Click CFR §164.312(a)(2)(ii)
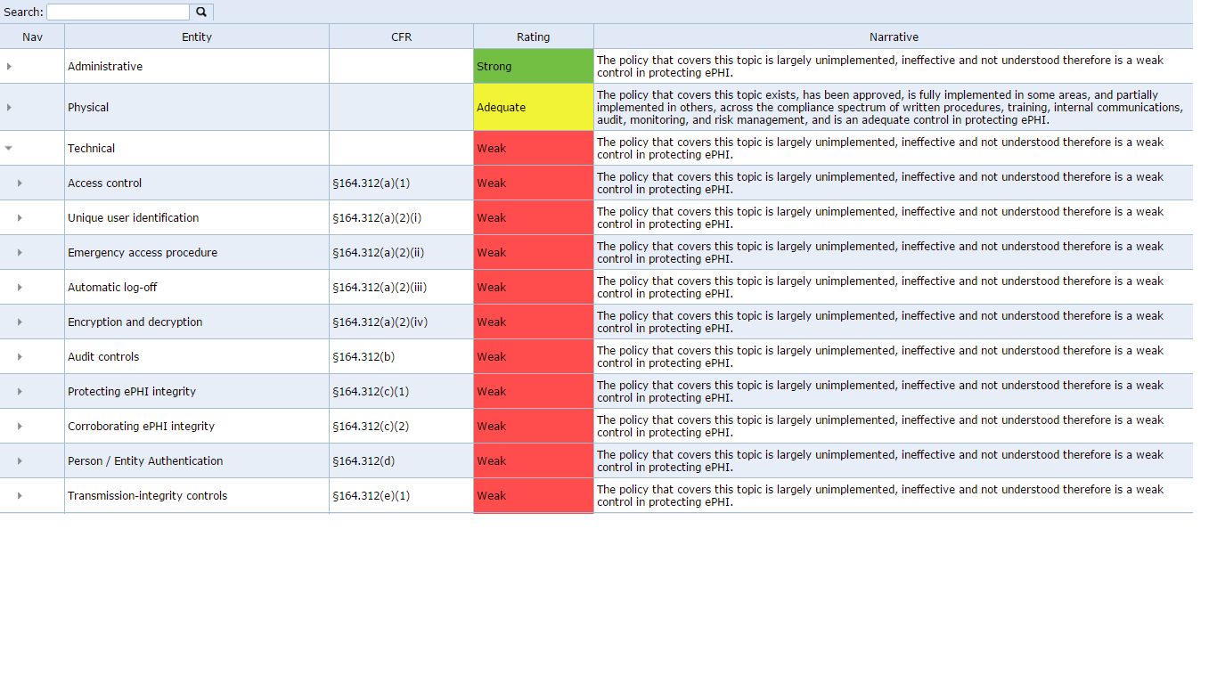 pyautogui.click(x=379, y=253)
